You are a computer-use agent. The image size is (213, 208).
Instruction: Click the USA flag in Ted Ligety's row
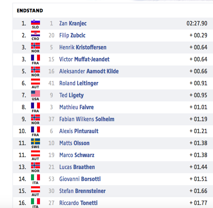coord(35,94)
